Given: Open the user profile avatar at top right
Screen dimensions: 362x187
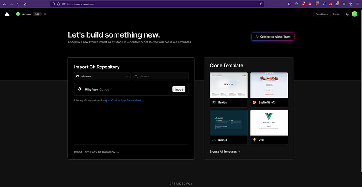Looking at the screenshot, I should pyautogui.click(x=355, y=14).
